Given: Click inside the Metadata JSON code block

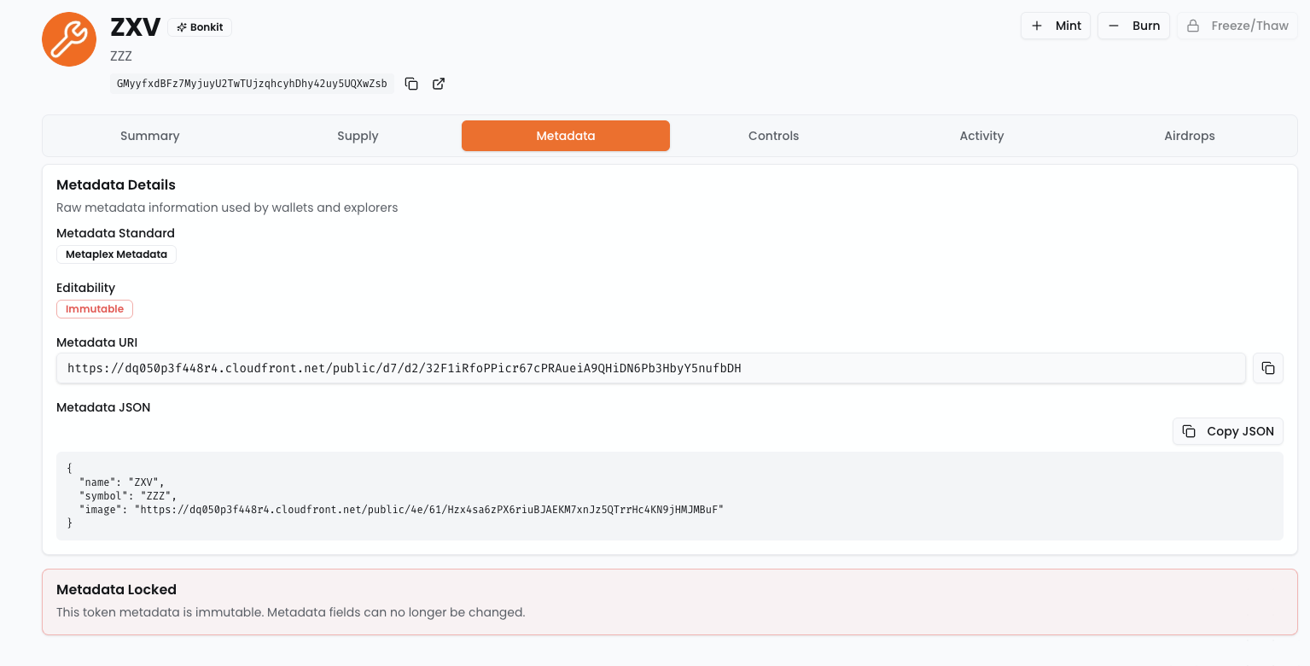Looking at the screenshot, I should coord(669,496).
